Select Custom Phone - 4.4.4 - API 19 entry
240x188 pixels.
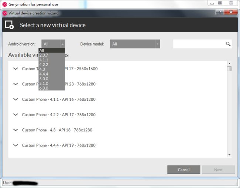point(59,145)
